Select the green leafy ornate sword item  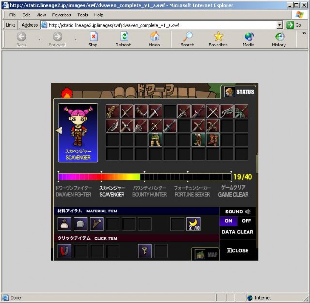click(241, 111)
